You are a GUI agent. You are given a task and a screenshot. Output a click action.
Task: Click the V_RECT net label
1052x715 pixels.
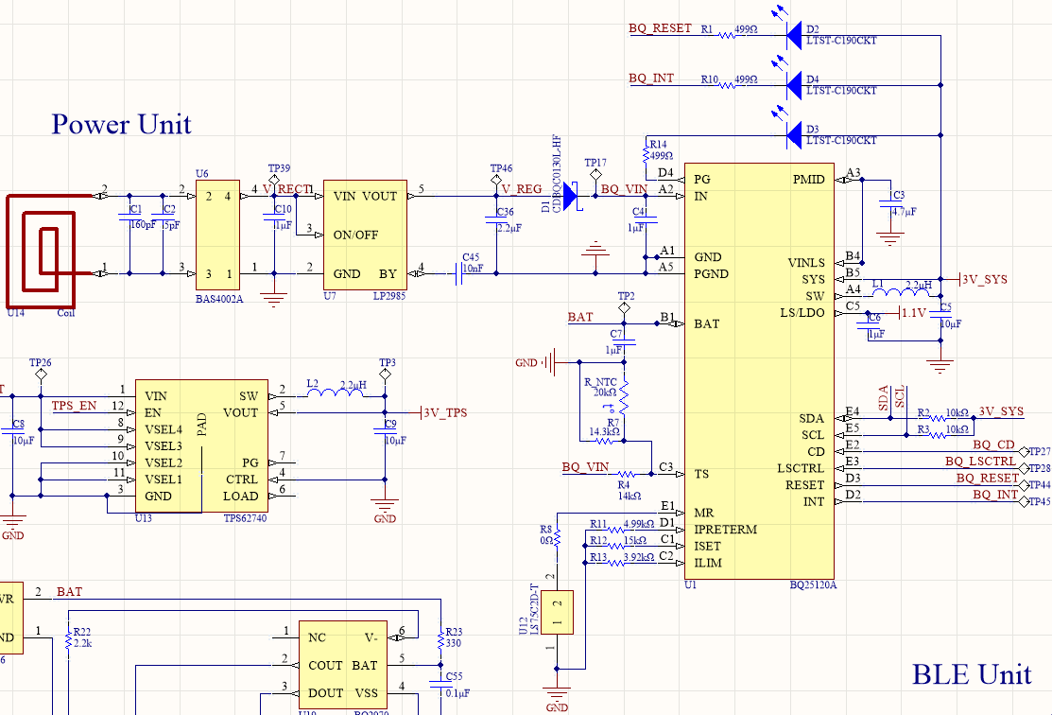286,190
